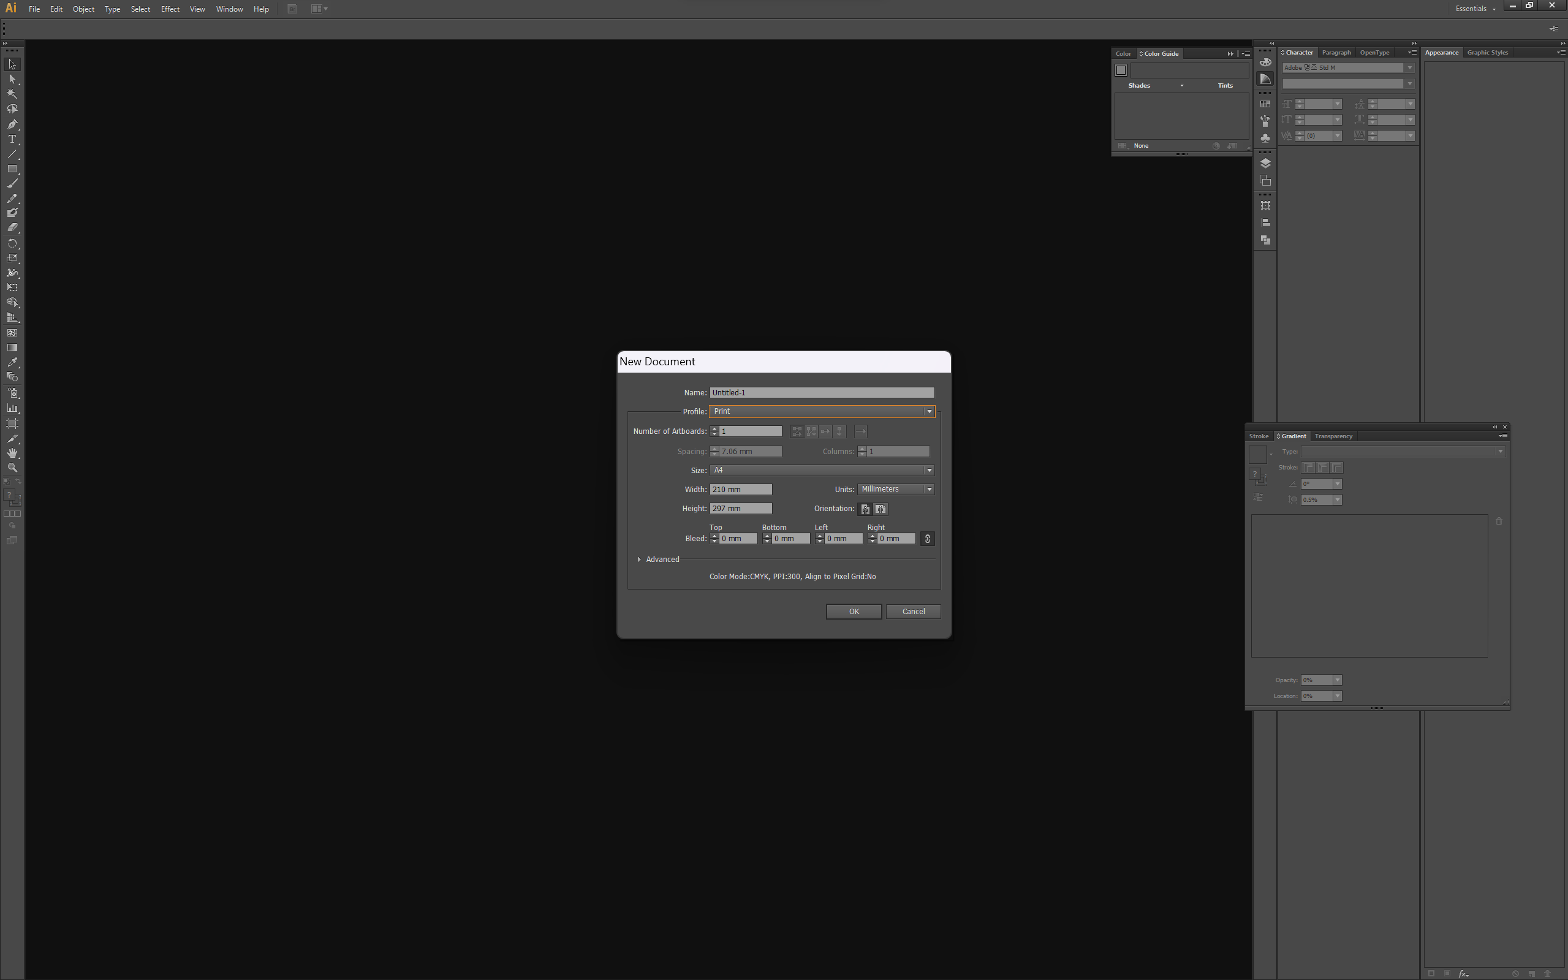Click OK in New Document dialog
Image resolution: width=1568 pixels, height=980 pixels.
[854, 611]
